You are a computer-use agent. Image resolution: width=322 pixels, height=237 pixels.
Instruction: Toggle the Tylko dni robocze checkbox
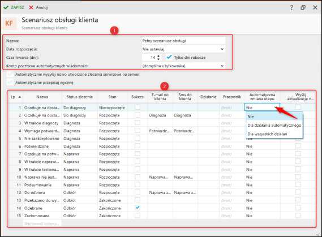point(169,57)
